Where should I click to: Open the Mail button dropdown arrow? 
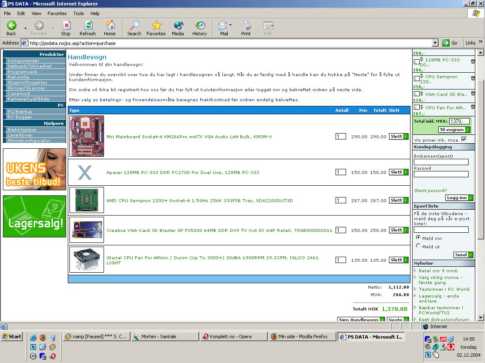coord(230,25)
